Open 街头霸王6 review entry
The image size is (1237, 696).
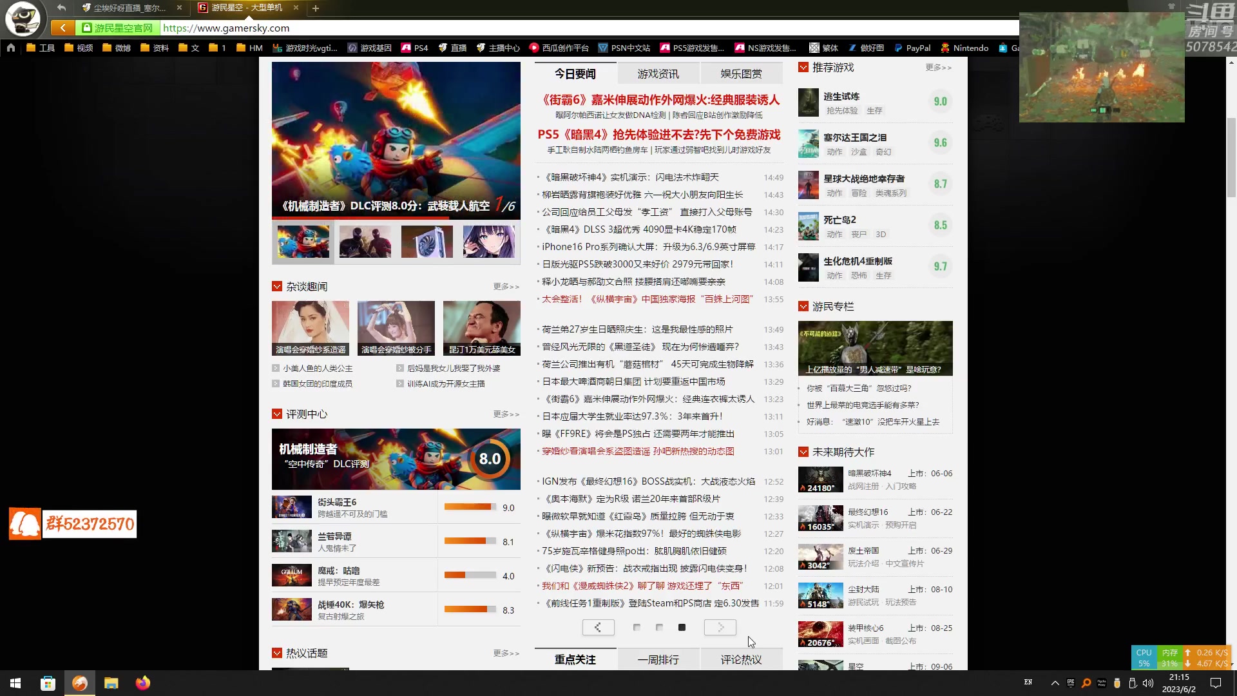337,502
